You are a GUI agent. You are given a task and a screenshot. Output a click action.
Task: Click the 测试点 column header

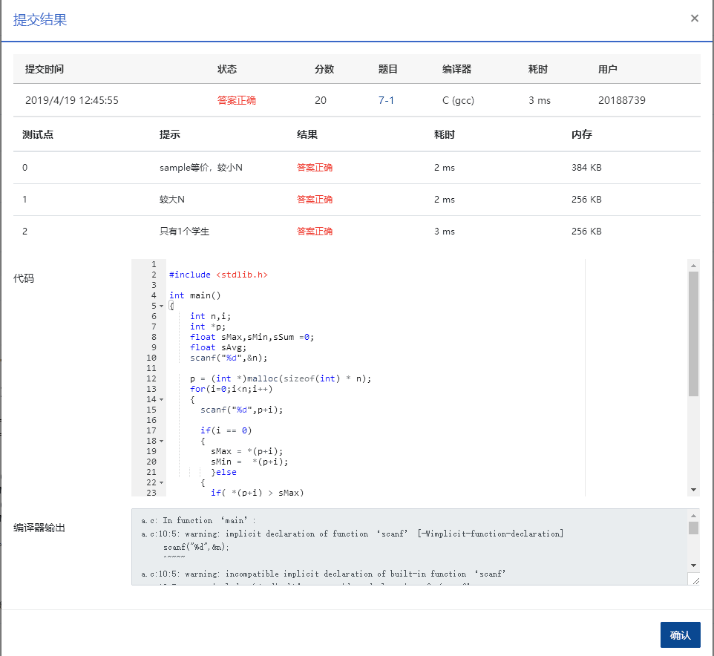pyautogui.click(x=38, y=134)
